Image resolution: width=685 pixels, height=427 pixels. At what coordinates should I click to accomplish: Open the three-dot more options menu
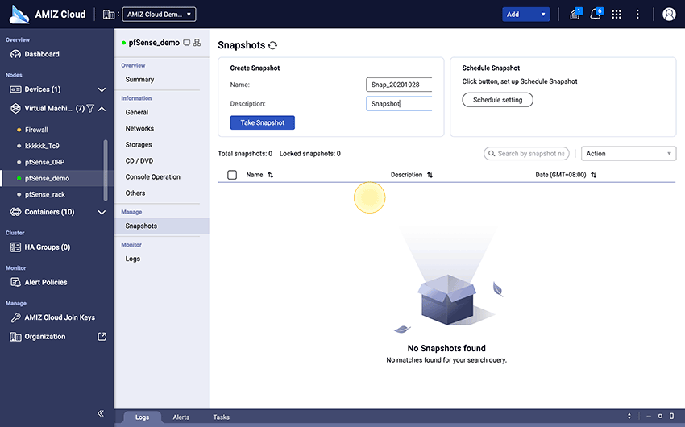point(637,15)
